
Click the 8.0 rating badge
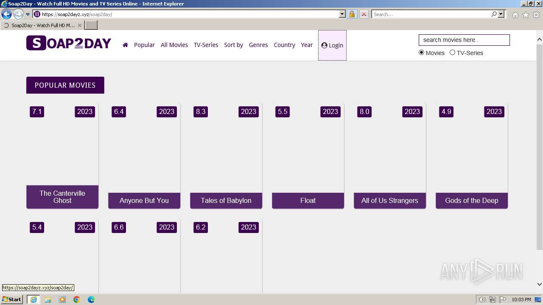[364, 111]
